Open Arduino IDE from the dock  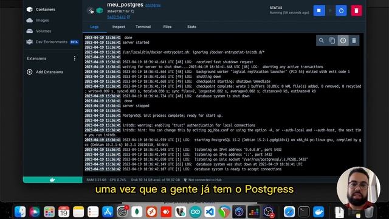pos(195,212)
